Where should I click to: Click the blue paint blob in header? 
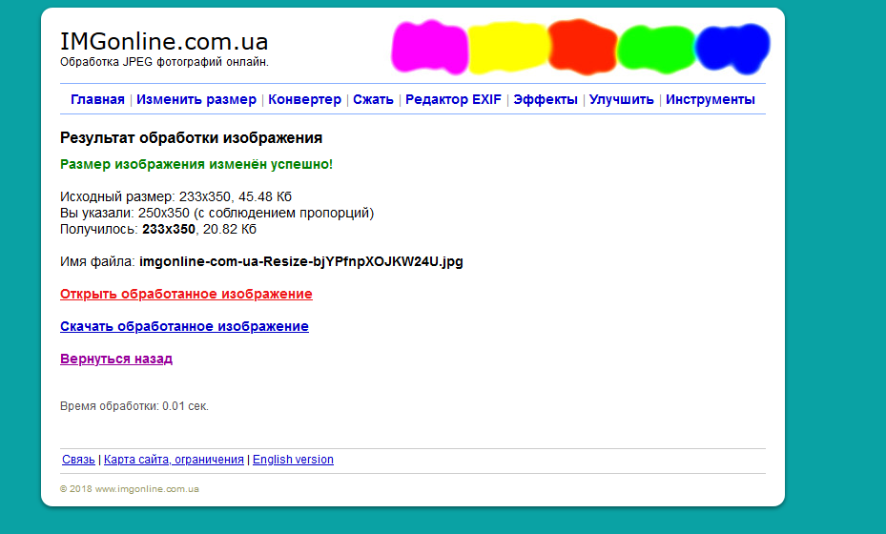point(732,49)
